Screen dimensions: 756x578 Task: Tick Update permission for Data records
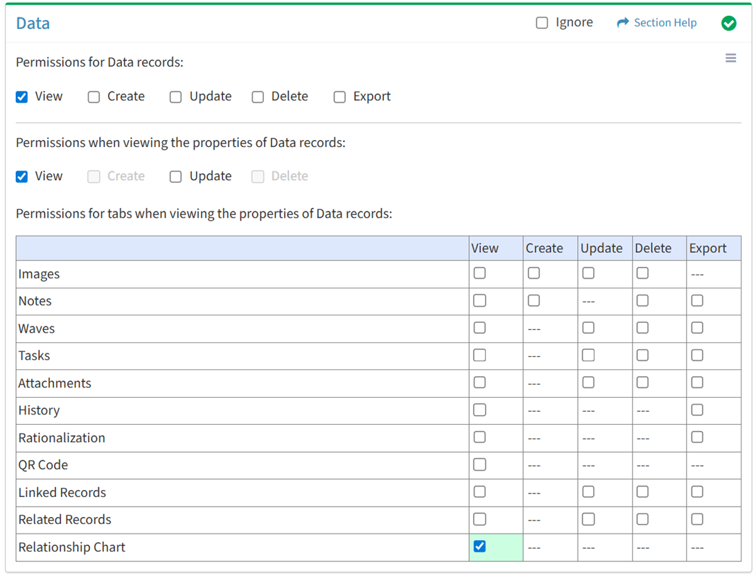point(176,97)
